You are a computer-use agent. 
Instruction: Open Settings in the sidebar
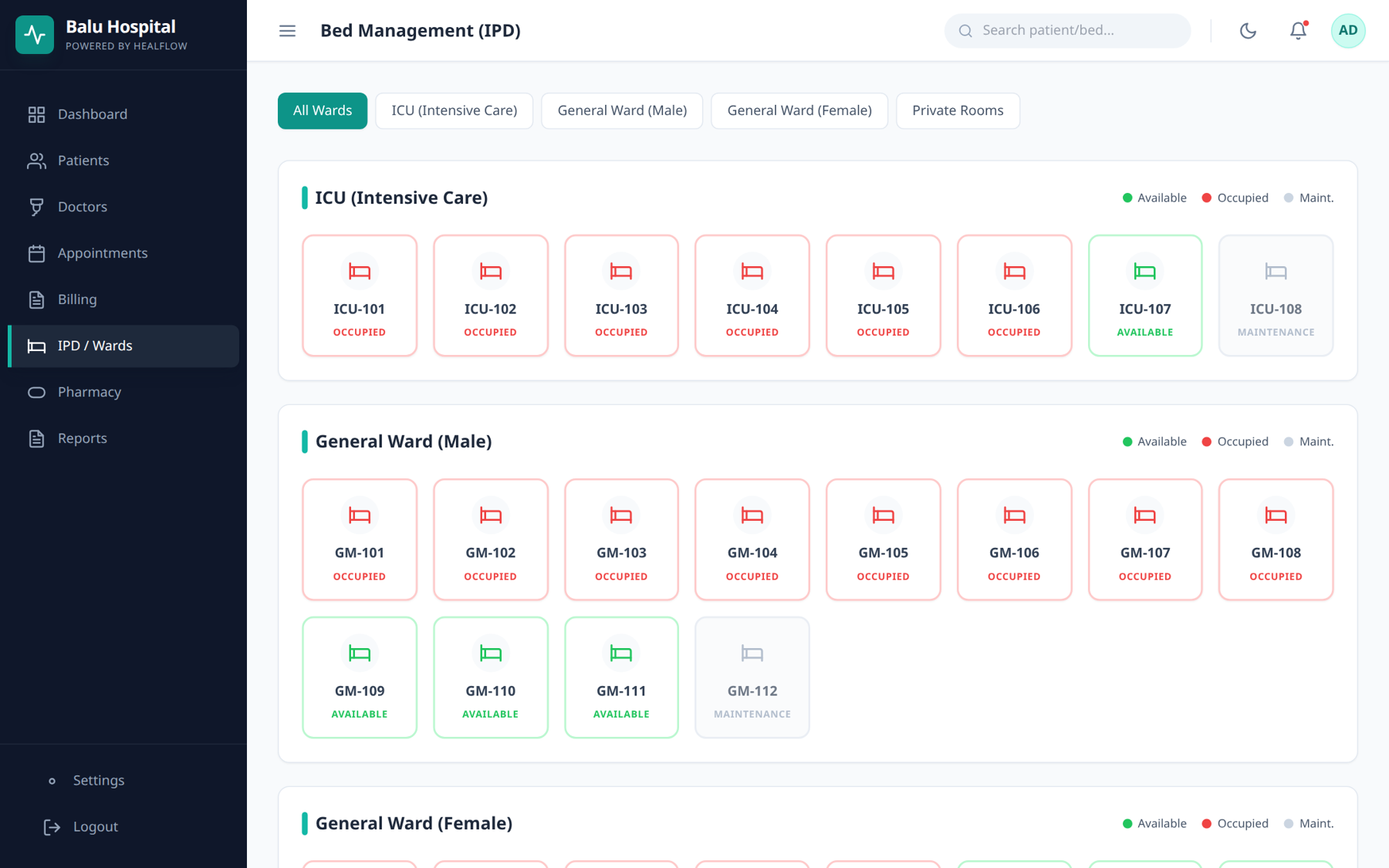point(123,781)
